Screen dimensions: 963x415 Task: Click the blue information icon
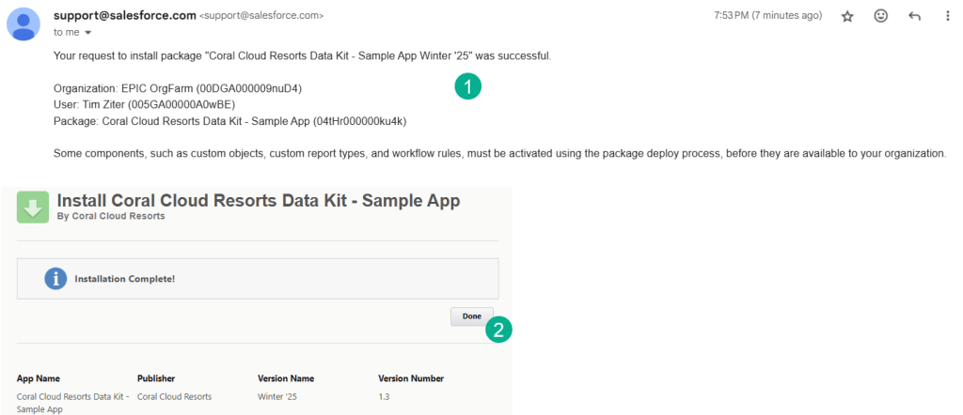point(56,279)
